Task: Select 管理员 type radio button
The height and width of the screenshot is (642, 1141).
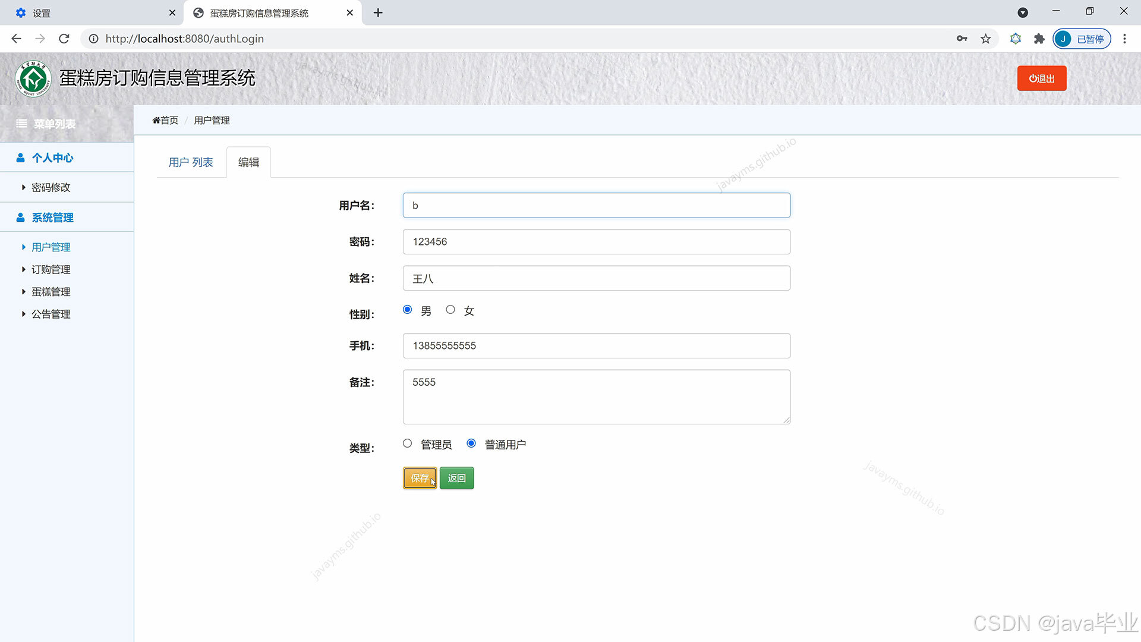Action: click(407, 443)
